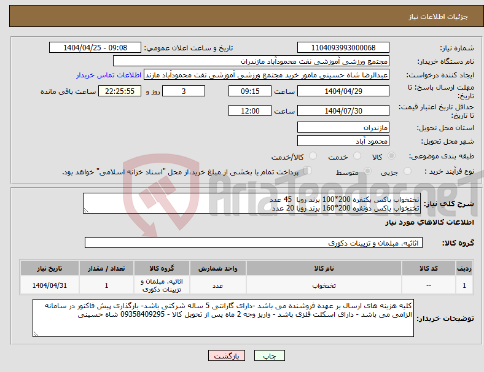Click the تاریخ نیاز column header
Screen dimensions: 484x372
point(50,268)
